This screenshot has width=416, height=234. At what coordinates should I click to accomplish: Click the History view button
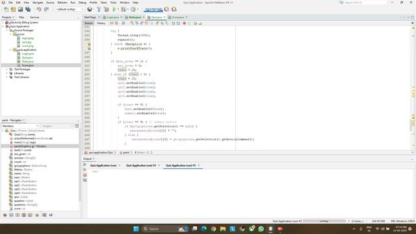101,23
